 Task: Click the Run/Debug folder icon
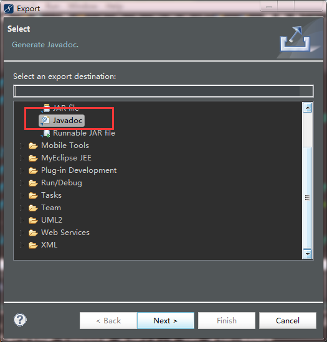(33, 183)
